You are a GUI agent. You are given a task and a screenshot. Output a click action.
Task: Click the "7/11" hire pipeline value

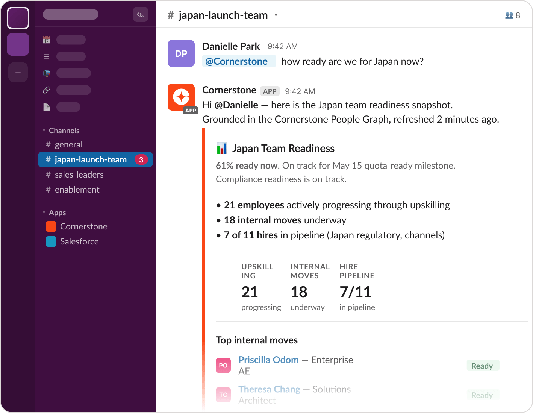[x=356, y=292]
